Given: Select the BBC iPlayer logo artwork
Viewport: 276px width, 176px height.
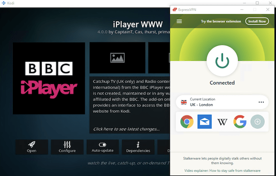Looking at the screenshot, I should (x=49, y=78).
